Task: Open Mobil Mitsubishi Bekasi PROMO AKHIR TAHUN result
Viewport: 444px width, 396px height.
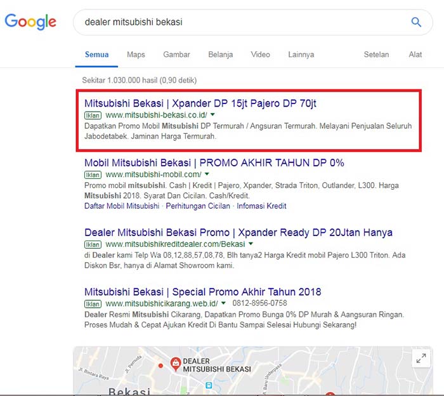Action: 214,162
